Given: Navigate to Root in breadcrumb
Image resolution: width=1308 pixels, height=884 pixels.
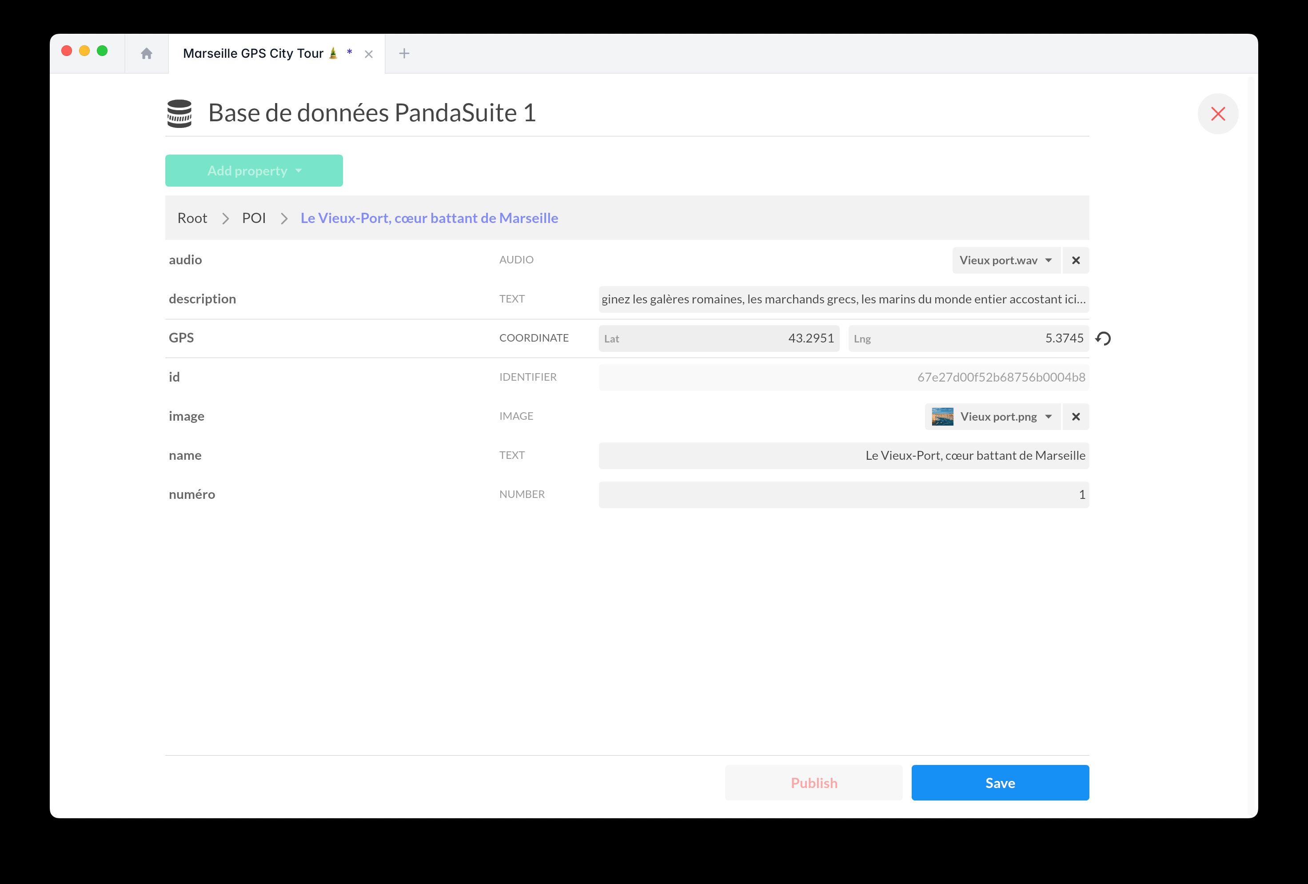Looking at the screenshot, I should tap(192, 218).
